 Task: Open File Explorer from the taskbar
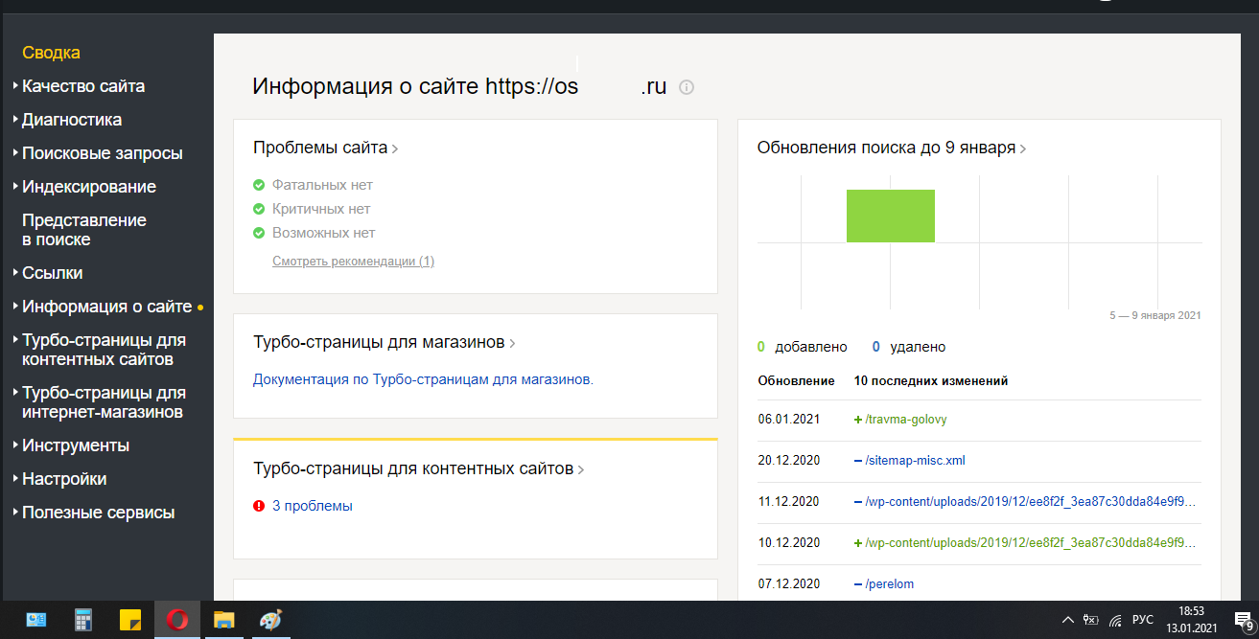coord(223,620)
